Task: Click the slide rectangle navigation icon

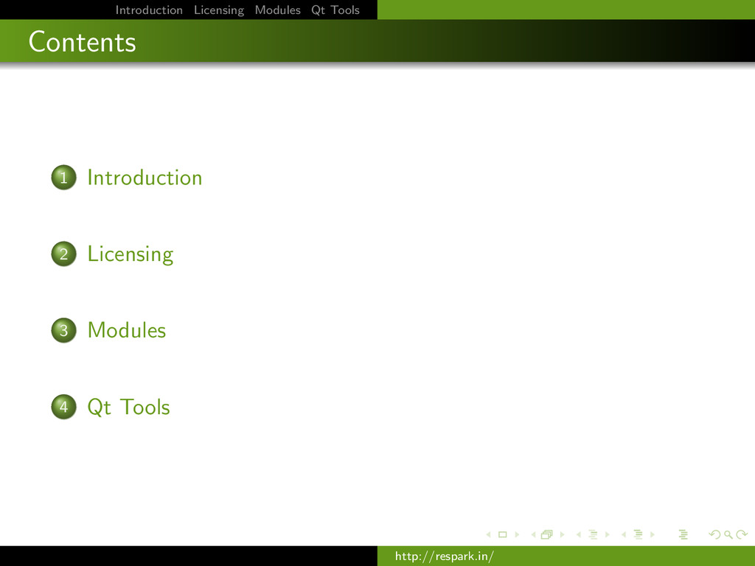Action: tap(503, 535)
